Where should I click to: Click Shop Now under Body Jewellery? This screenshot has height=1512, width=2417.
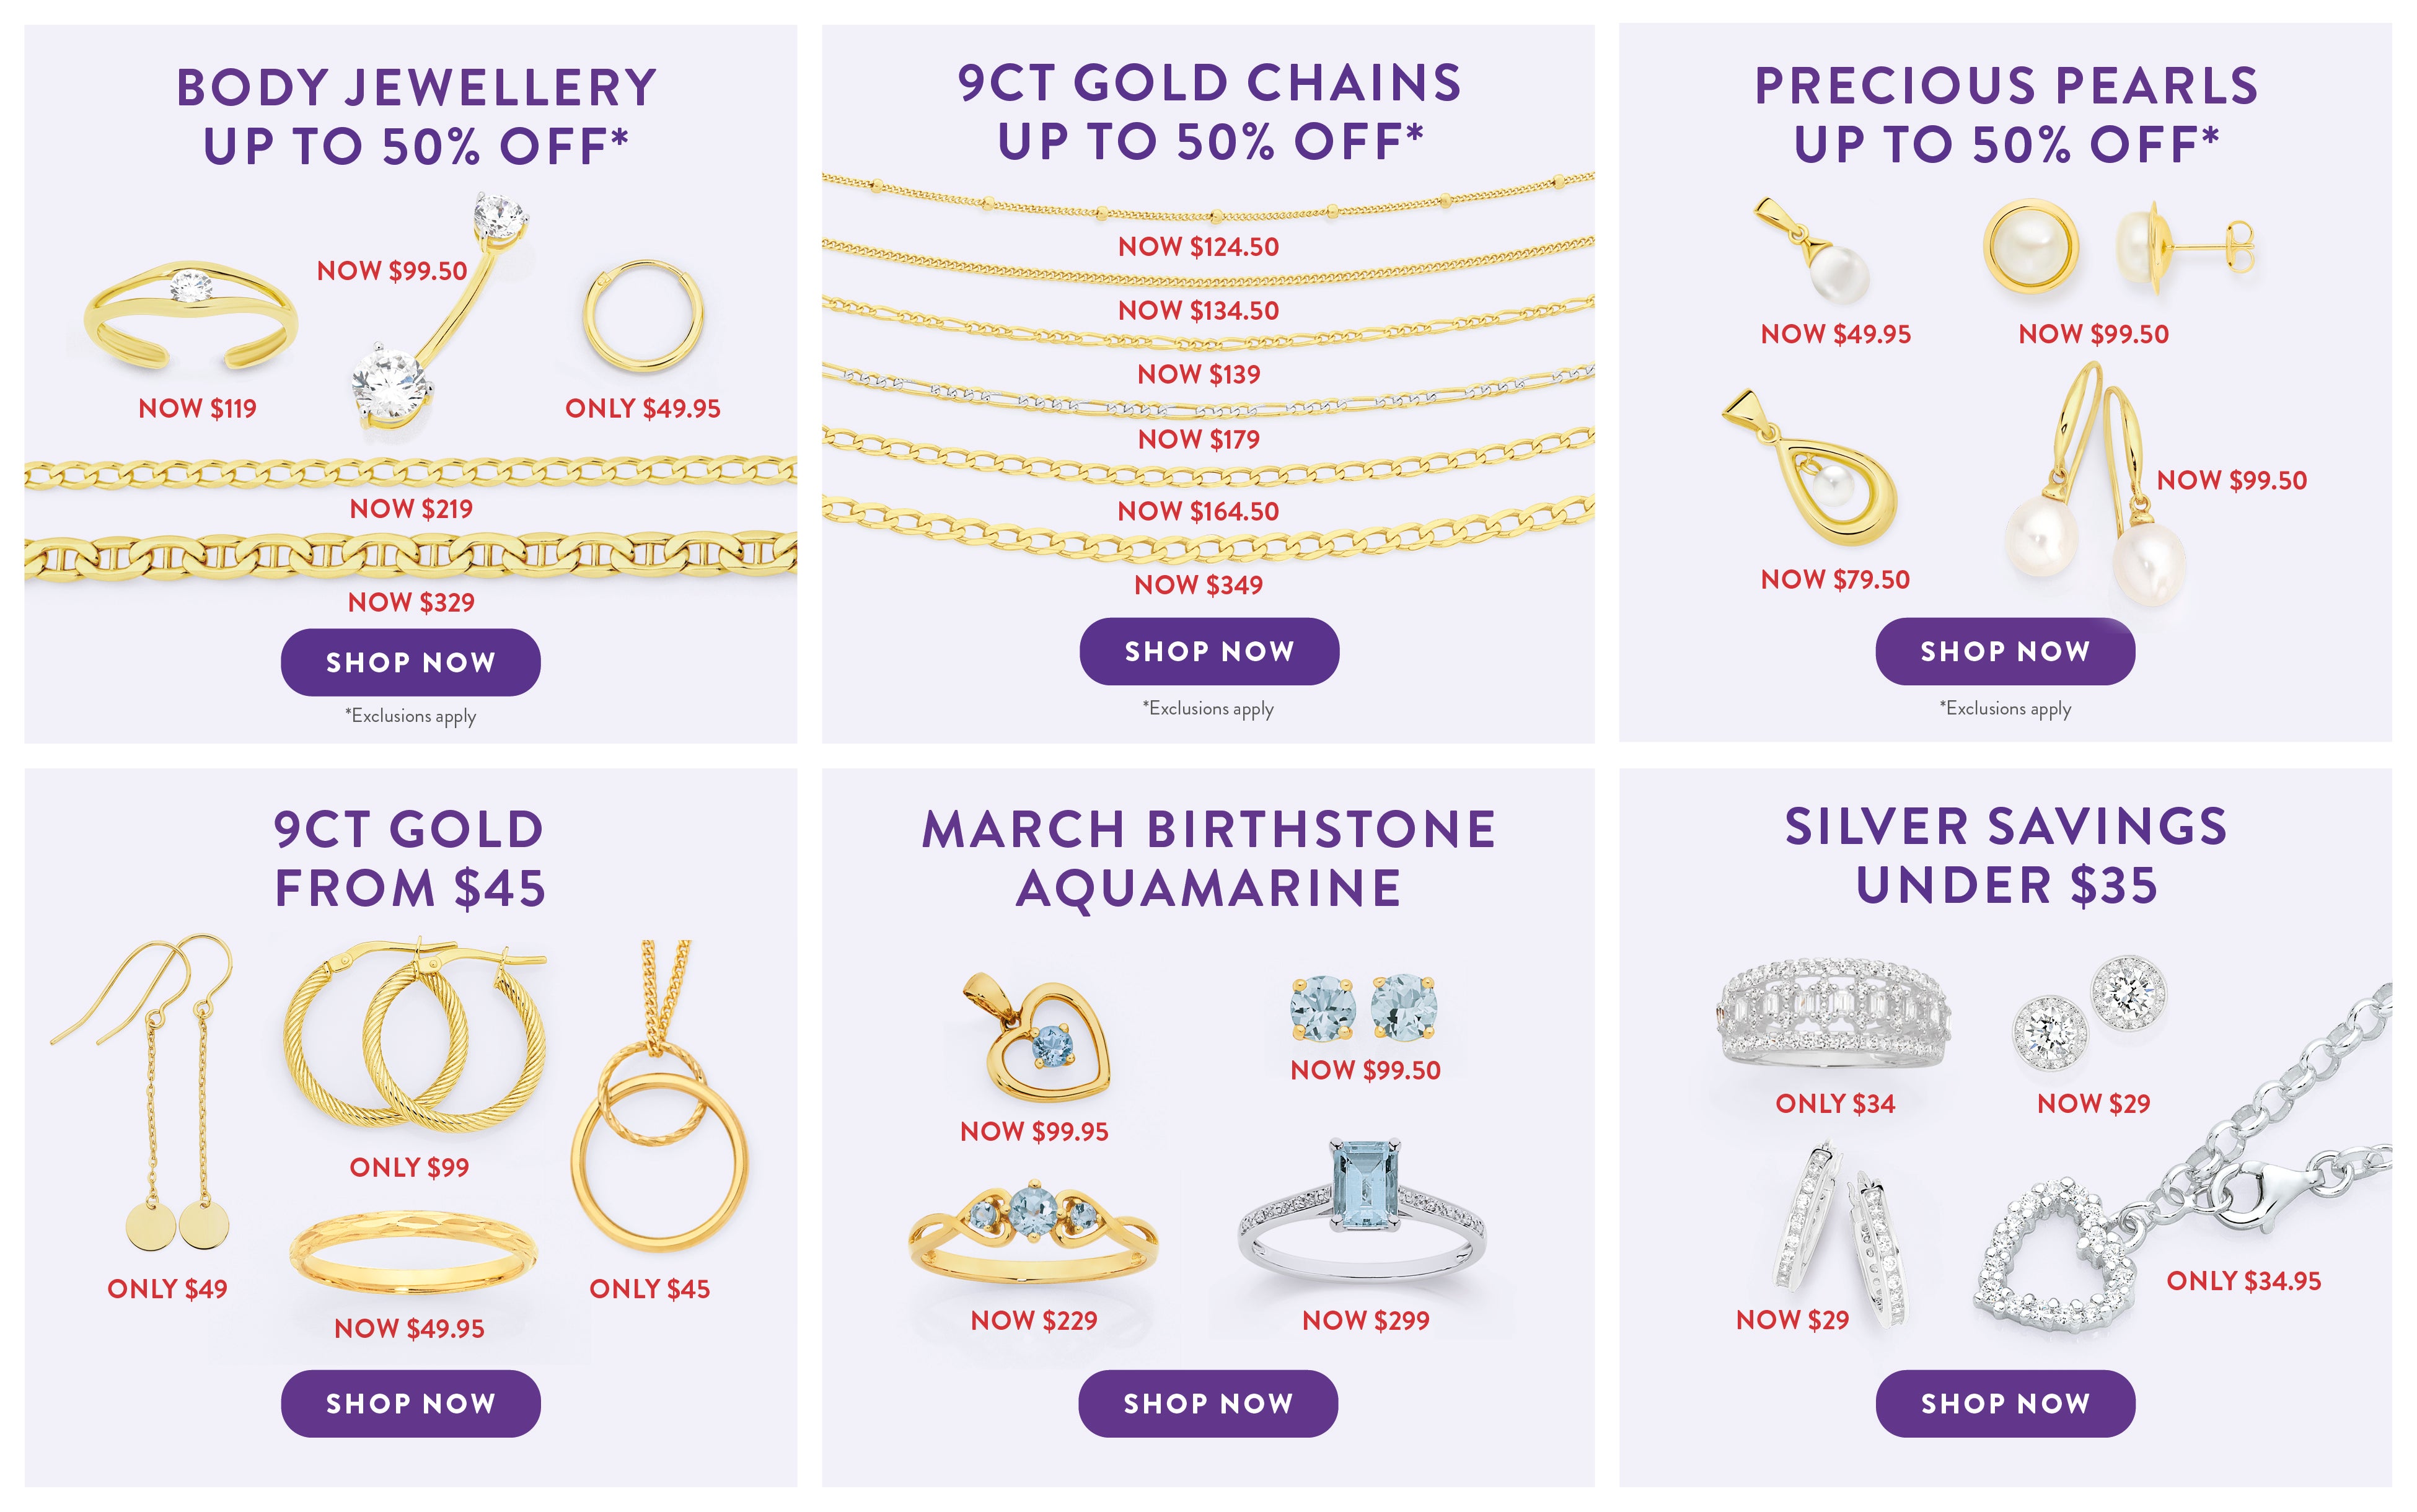pos(410,662)
